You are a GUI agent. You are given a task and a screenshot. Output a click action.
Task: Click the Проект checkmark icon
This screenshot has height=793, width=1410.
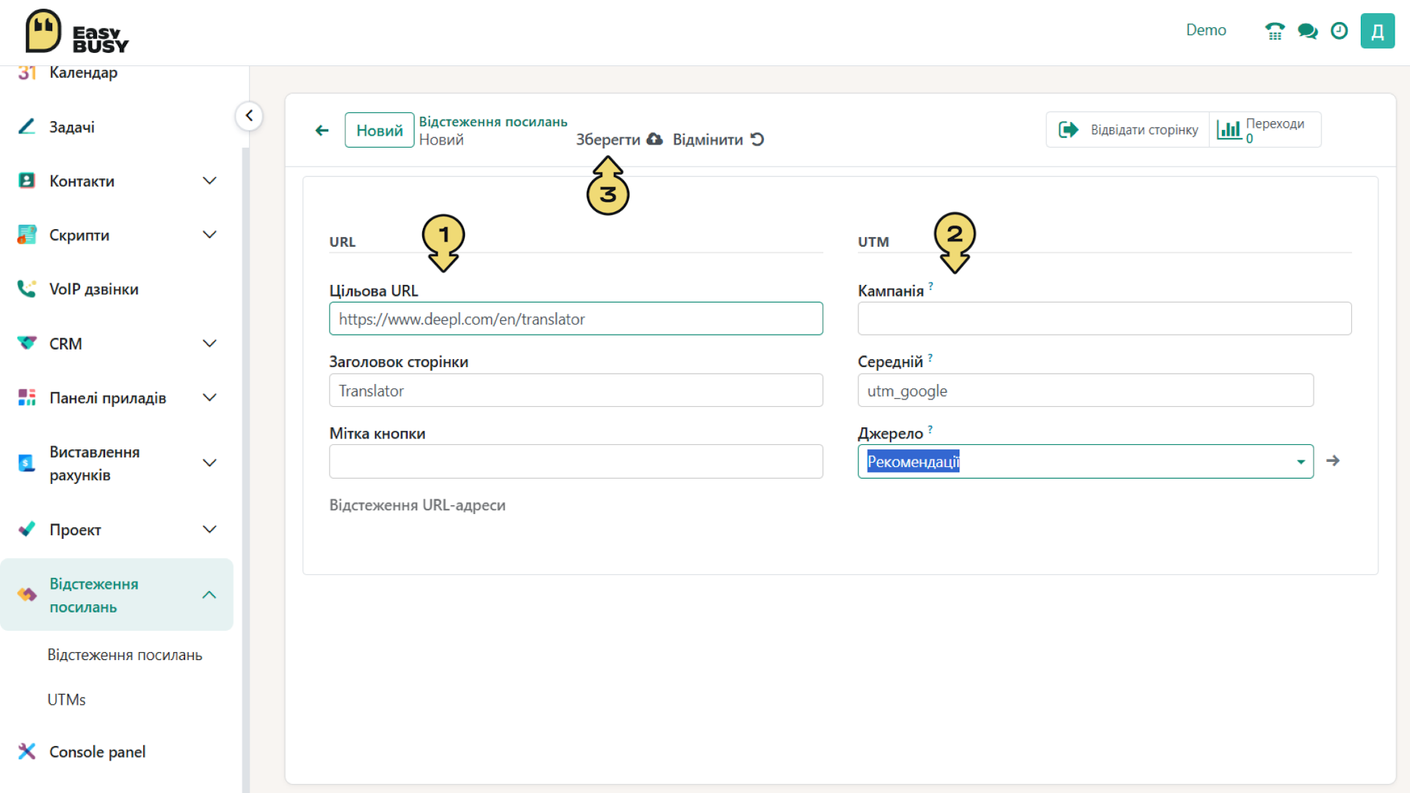tap(27, 529)
